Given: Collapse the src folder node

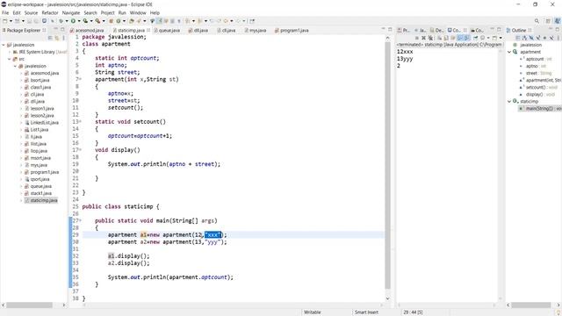Looking at the screenshot, I should [x=10, y=59].
